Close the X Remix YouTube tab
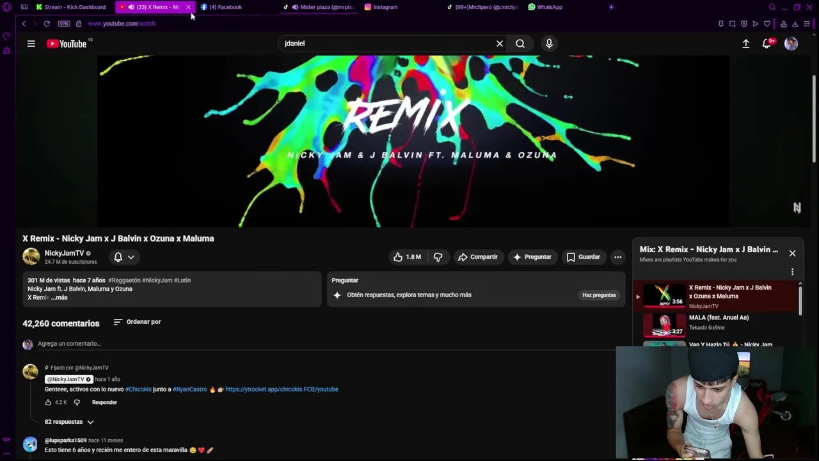Viewport: 819px width, 461px height. [x=188, y=7]
